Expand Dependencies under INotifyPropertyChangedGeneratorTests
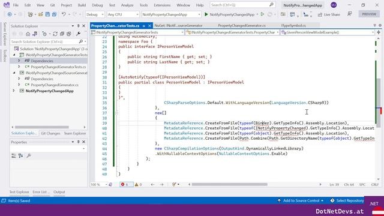Screen dimensions: 384x216 click(19, 61)
